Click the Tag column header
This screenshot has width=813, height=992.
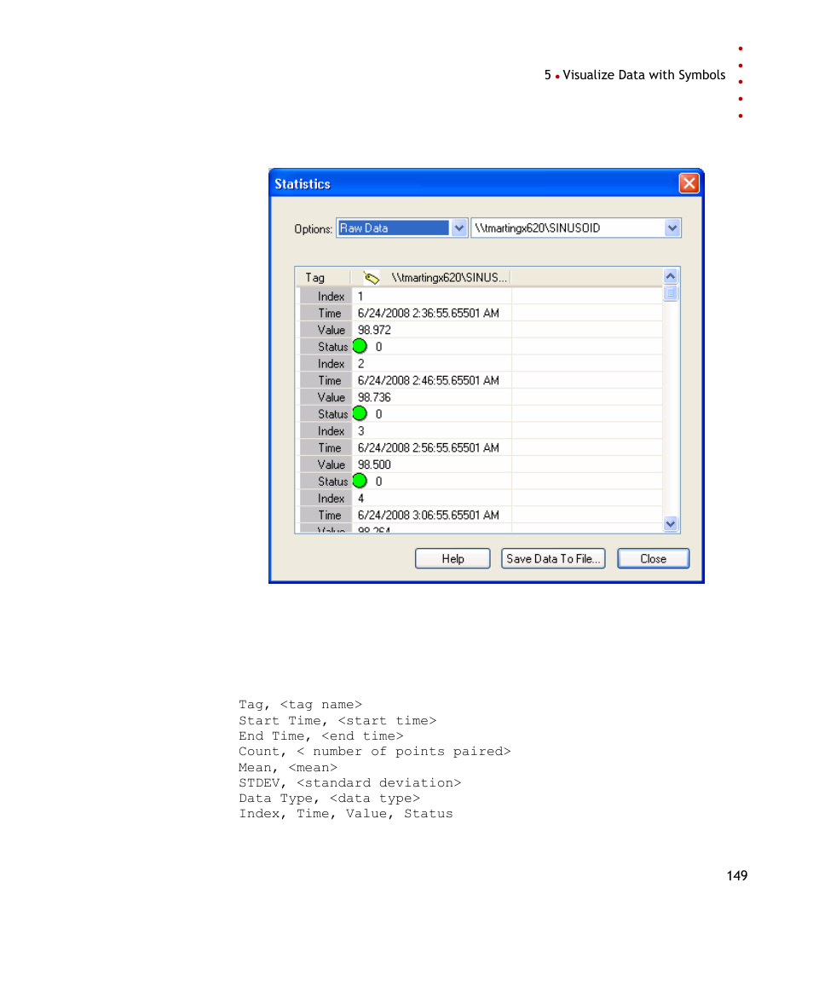coord(323,278)
